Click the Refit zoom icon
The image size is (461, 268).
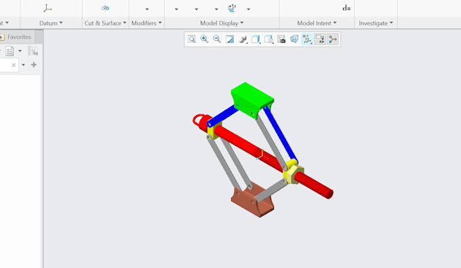[x=192, y=39]
